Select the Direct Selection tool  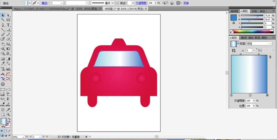pyautogui.click(x=8, y=15)
